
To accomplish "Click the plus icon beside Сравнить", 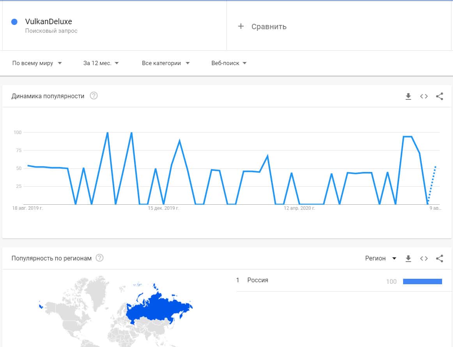I will coord(241,26).
